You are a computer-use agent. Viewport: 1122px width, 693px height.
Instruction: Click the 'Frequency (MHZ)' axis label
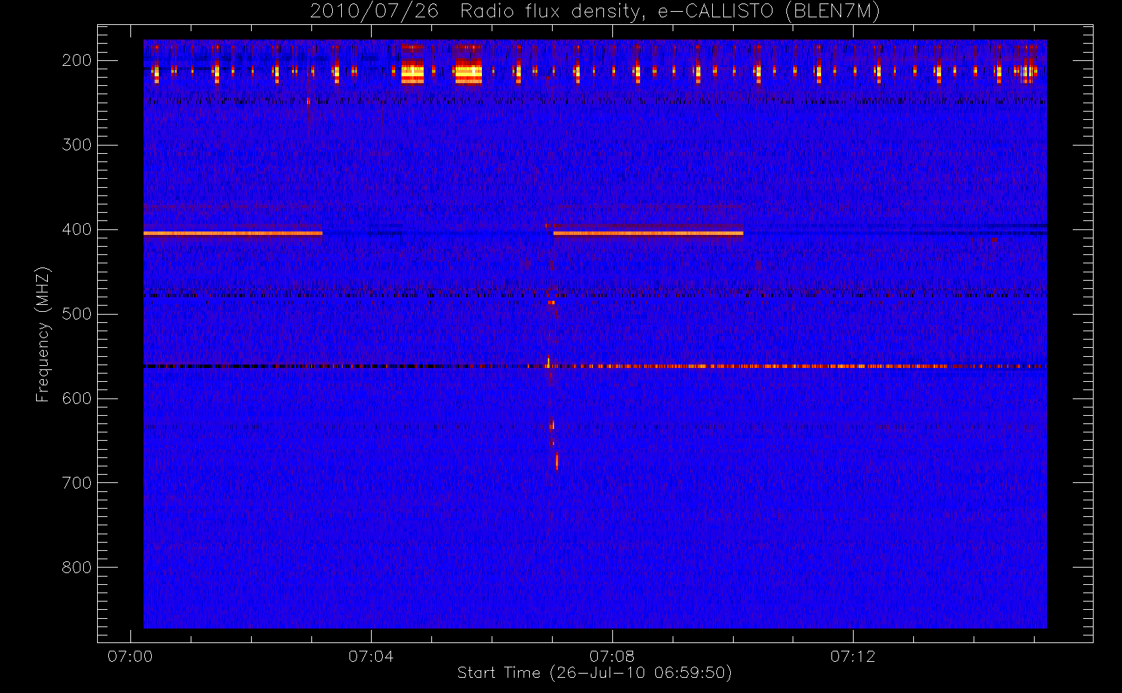tap(43, 334)
